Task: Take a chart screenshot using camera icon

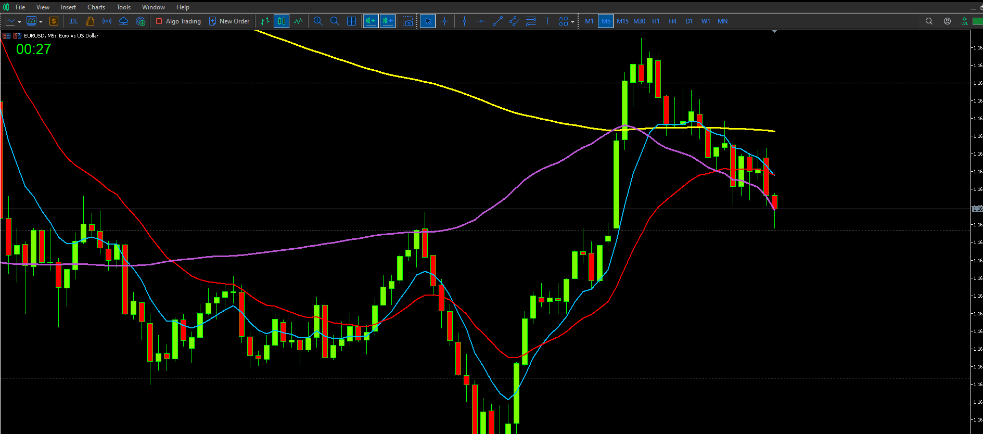Action: point(408,21)
